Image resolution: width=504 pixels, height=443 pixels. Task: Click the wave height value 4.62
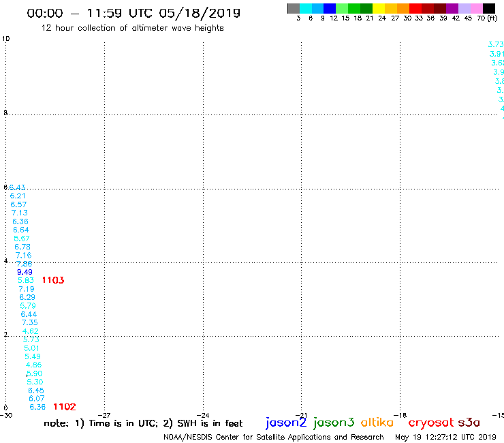coord(31,331)
